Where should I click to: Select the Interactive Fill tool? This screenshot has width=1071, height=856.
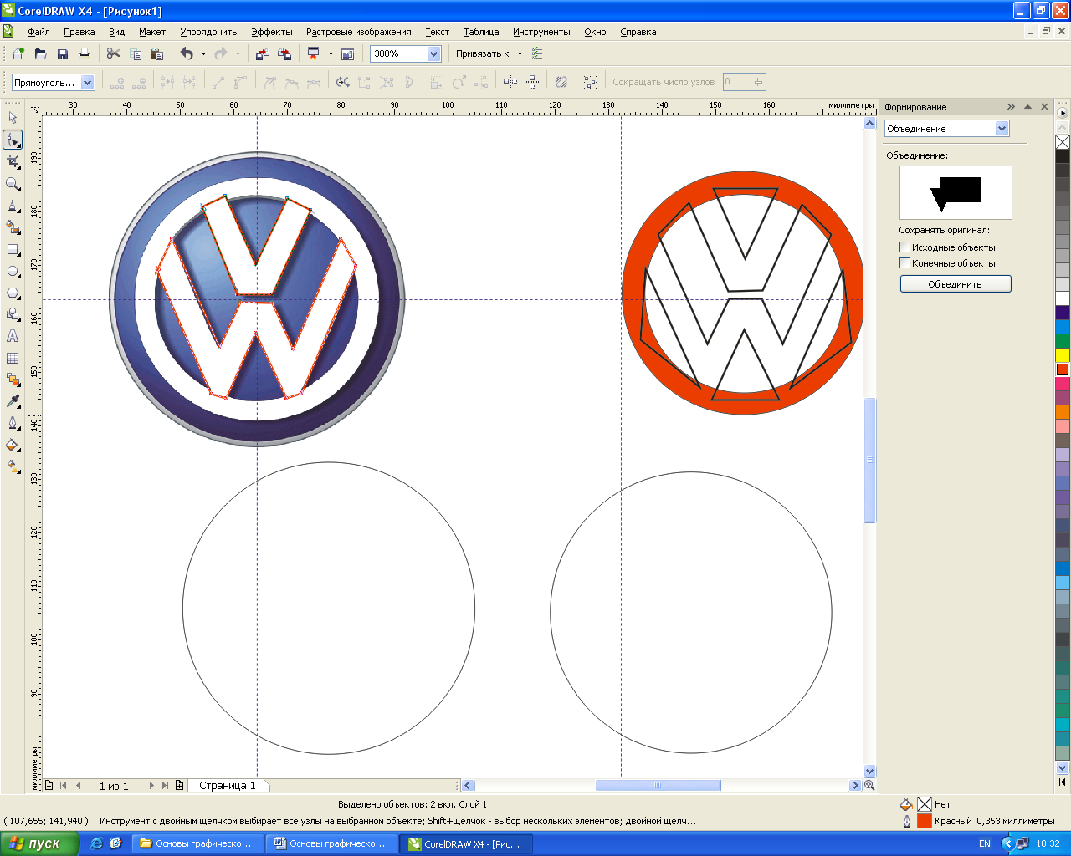(13, 466)
